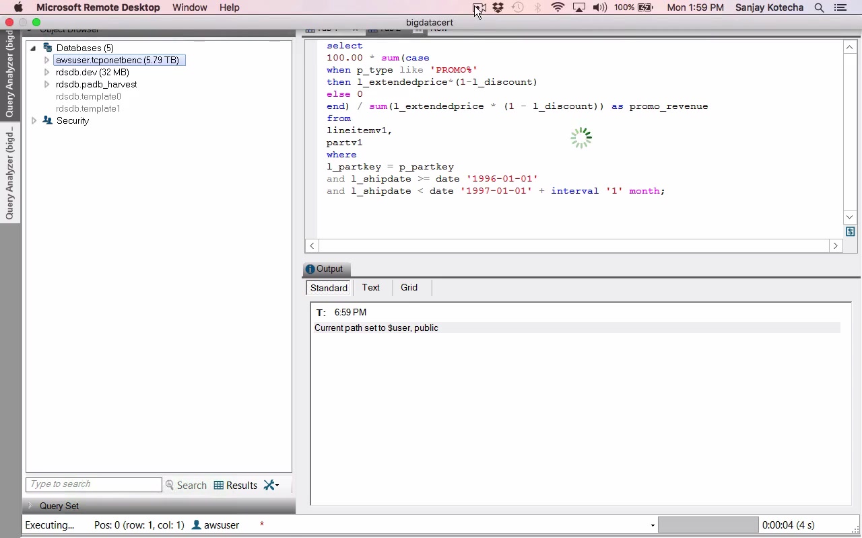Open the tools wrench dropdown in Object Browser
Screen dimensions: 862x538
click(x=271, y=485)
